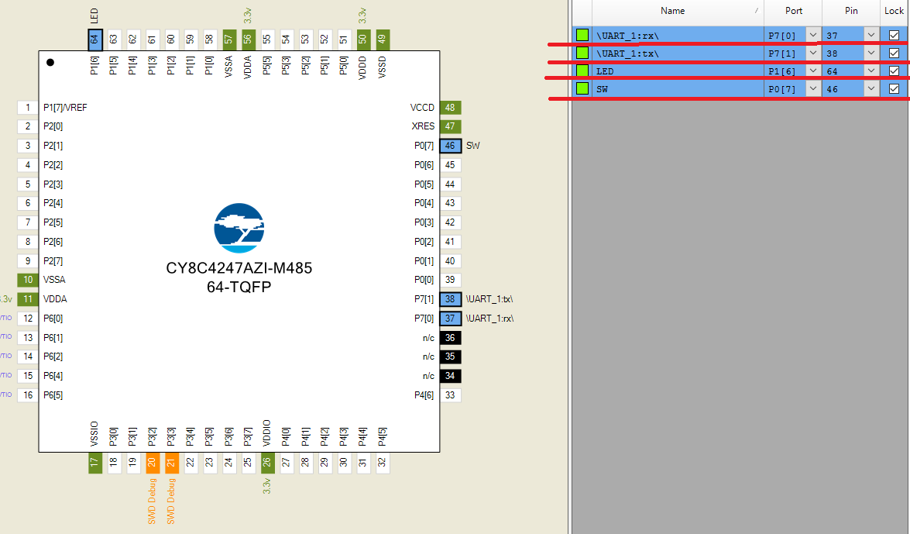Click pin 26 VDDIO box
This screenshot has height=534, width=910.
[x=266, y=463]
